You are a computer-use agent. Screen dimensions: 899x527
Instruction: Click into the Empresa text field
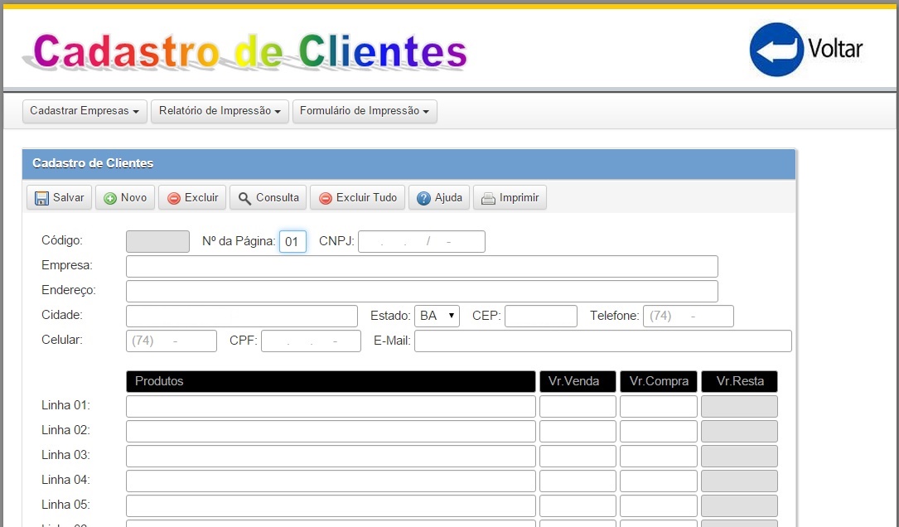click(x=422, y=266)
